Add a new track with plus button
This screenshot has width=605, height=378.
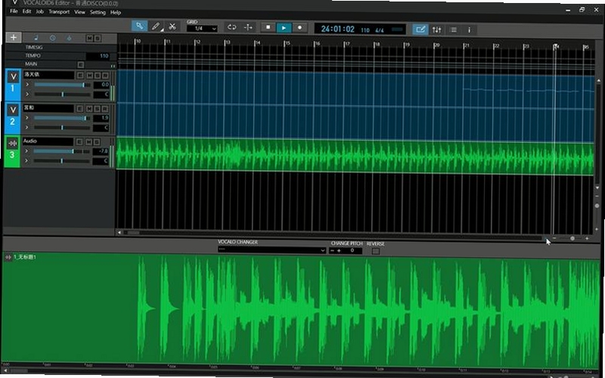[x=14, y=37]
